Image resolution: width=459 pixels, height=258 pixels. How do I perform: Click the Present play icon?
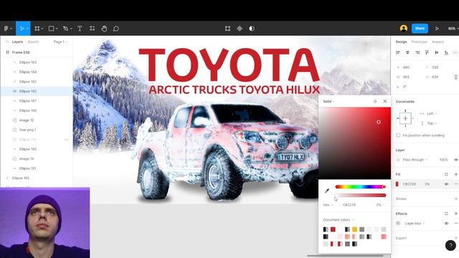(x=437, y=29)
